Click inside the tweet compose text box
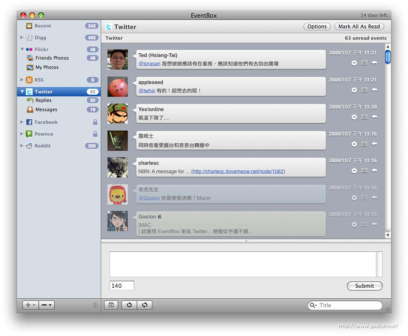This screenshot has width=408, height=336. click(x=246, y=264)
